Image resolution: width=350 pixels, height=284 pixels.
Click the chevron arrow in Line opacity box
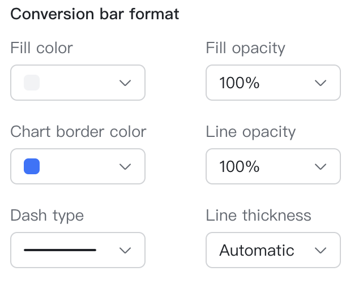click(x=321, y=166)
